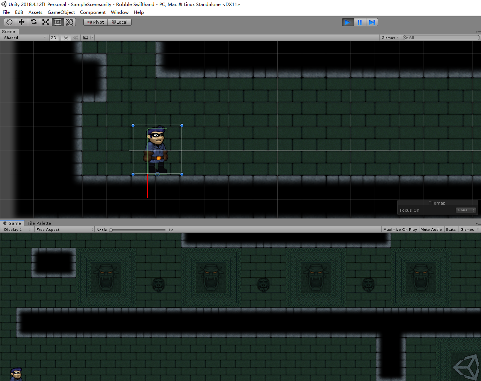
Task: Select the Hand tool
Action: tap(9, 22)
